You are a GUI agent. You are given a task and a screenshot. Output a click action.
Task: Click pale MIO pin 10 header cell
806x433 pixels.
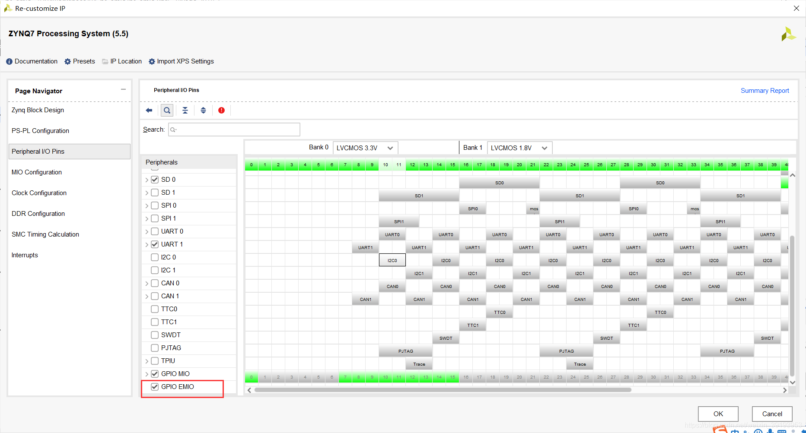tap(385, 165)
